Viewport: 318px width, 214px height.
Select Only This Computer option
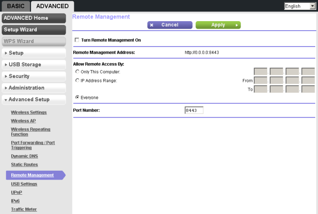pyautogui.click(x=78, y=71)
